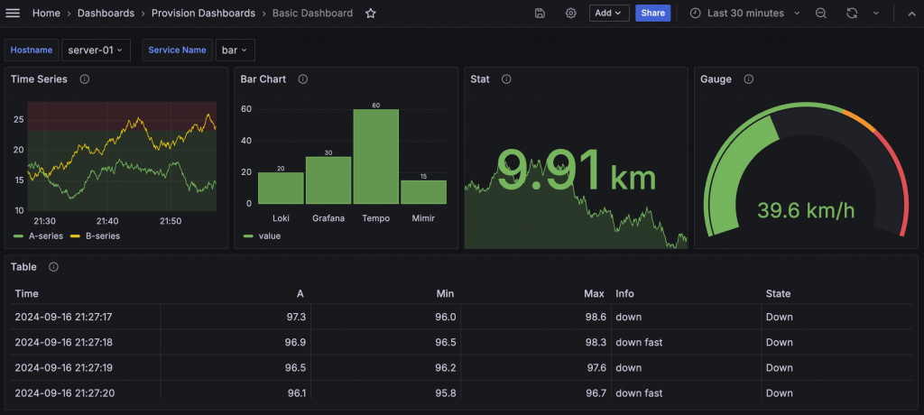Click the 39.6 km/h gauge value
The image size is (924, 415).
point(806,210)
